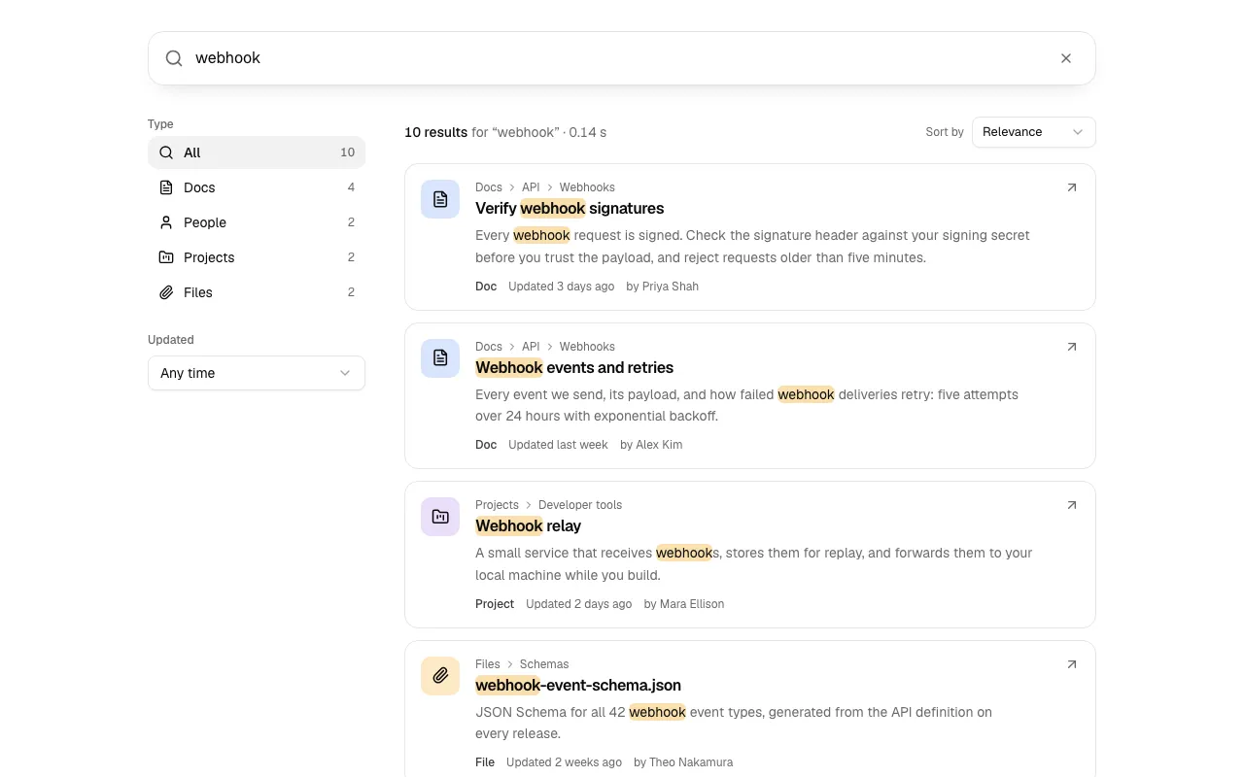Click Files breadcrumb in webhook-event-schema.json card
This screenshot has width=1244, height=777.
coord(488,664)
